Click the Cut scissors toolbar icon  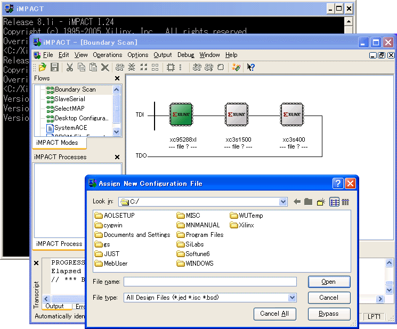[x=69, y=68]
